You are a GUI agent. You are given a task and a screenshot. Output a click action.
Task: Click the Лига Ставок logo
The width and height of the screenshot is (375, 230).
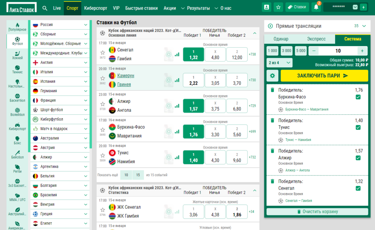tap(22, 7)
